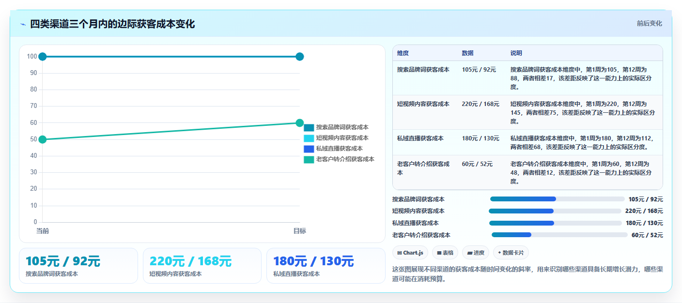The image size is (682, 303).
Task: Click the 180元 / 130元 table cell
Action: pos(480,138)
